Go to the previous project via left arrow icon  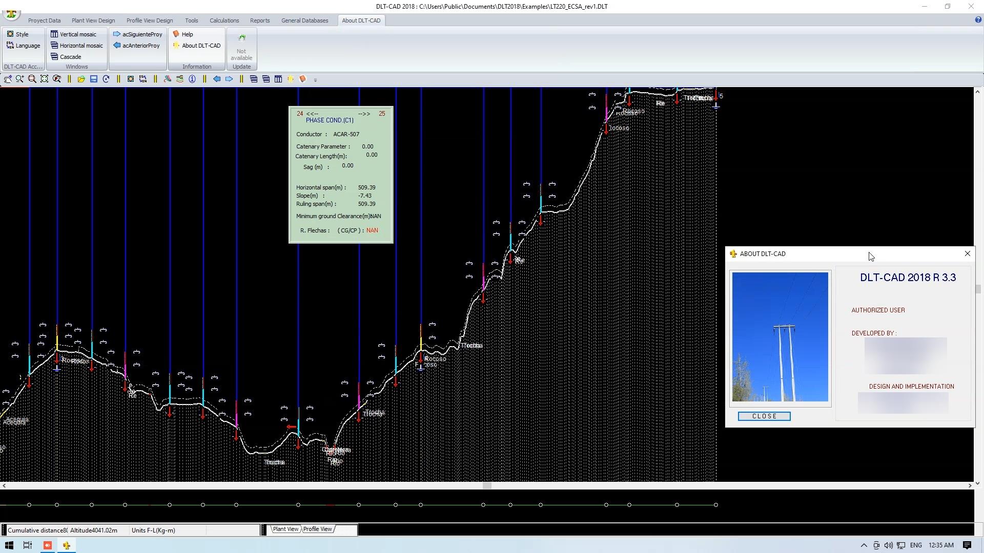pyautogui.click(x=217, y=79)
